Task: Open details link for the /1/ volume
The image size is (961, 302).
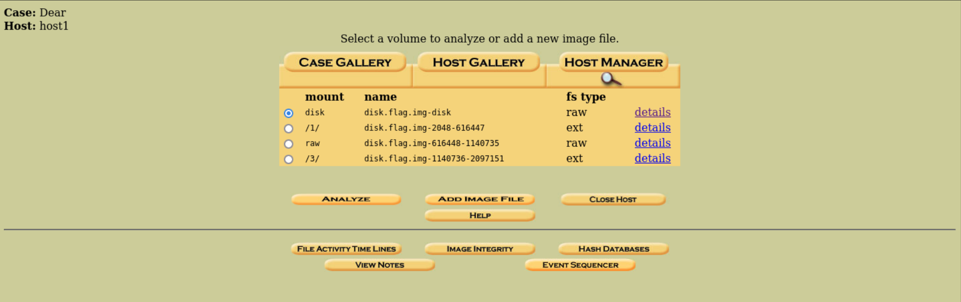Action: (653, 127)
